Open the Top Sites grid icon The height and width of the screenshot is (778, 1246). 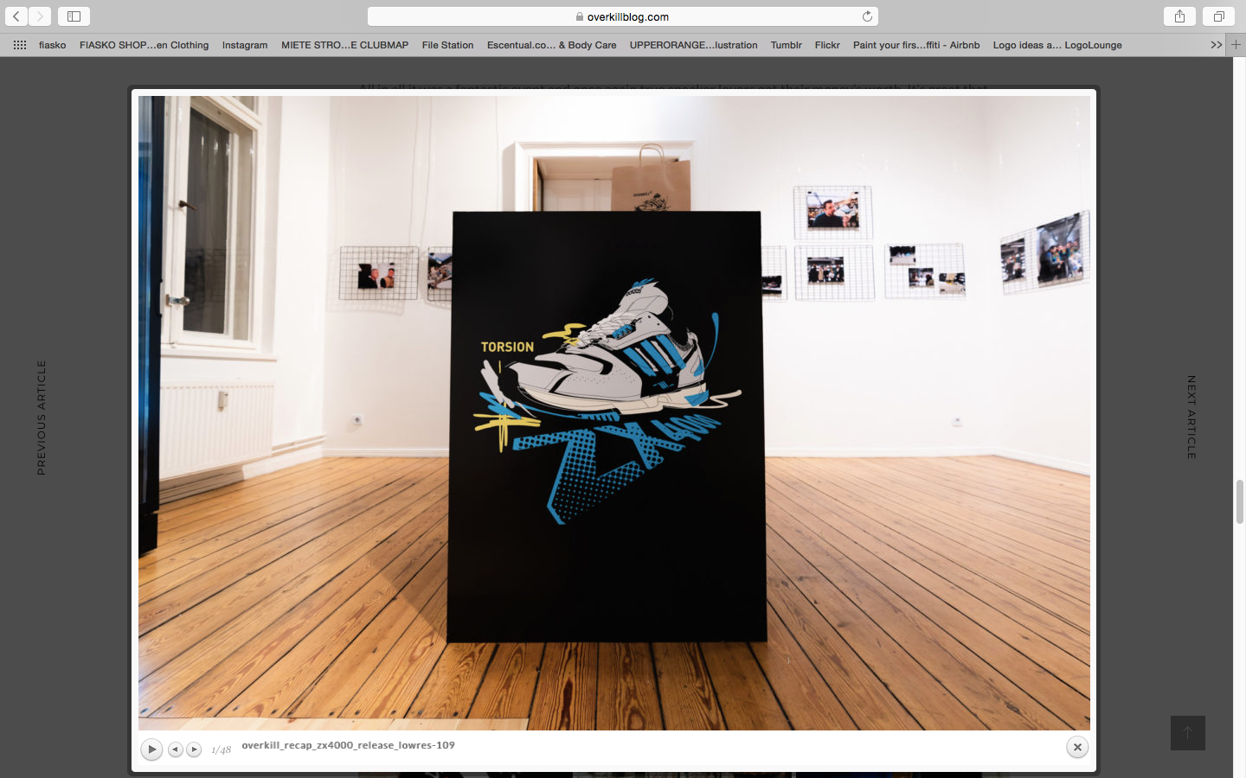tap(19, 45)
